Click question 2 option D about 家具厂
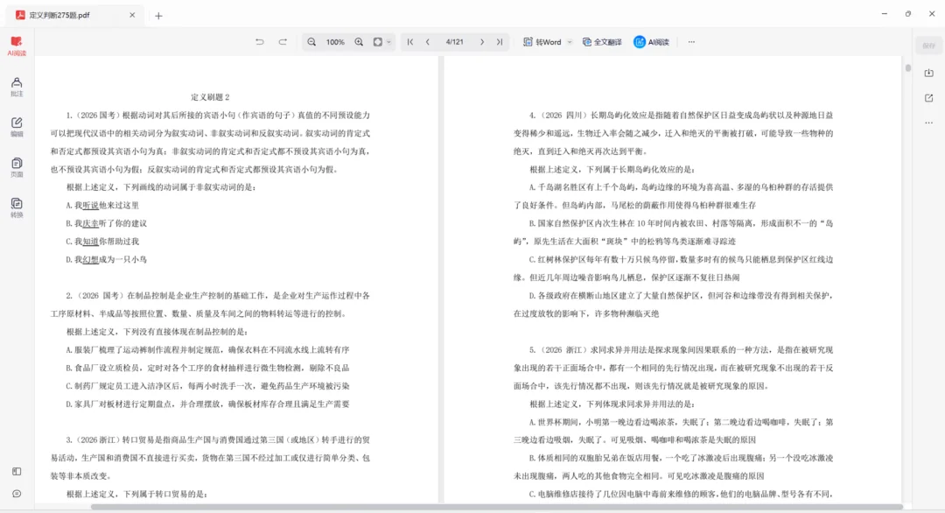The width and height of the screenshot is (945, 513). click(207, 404)
